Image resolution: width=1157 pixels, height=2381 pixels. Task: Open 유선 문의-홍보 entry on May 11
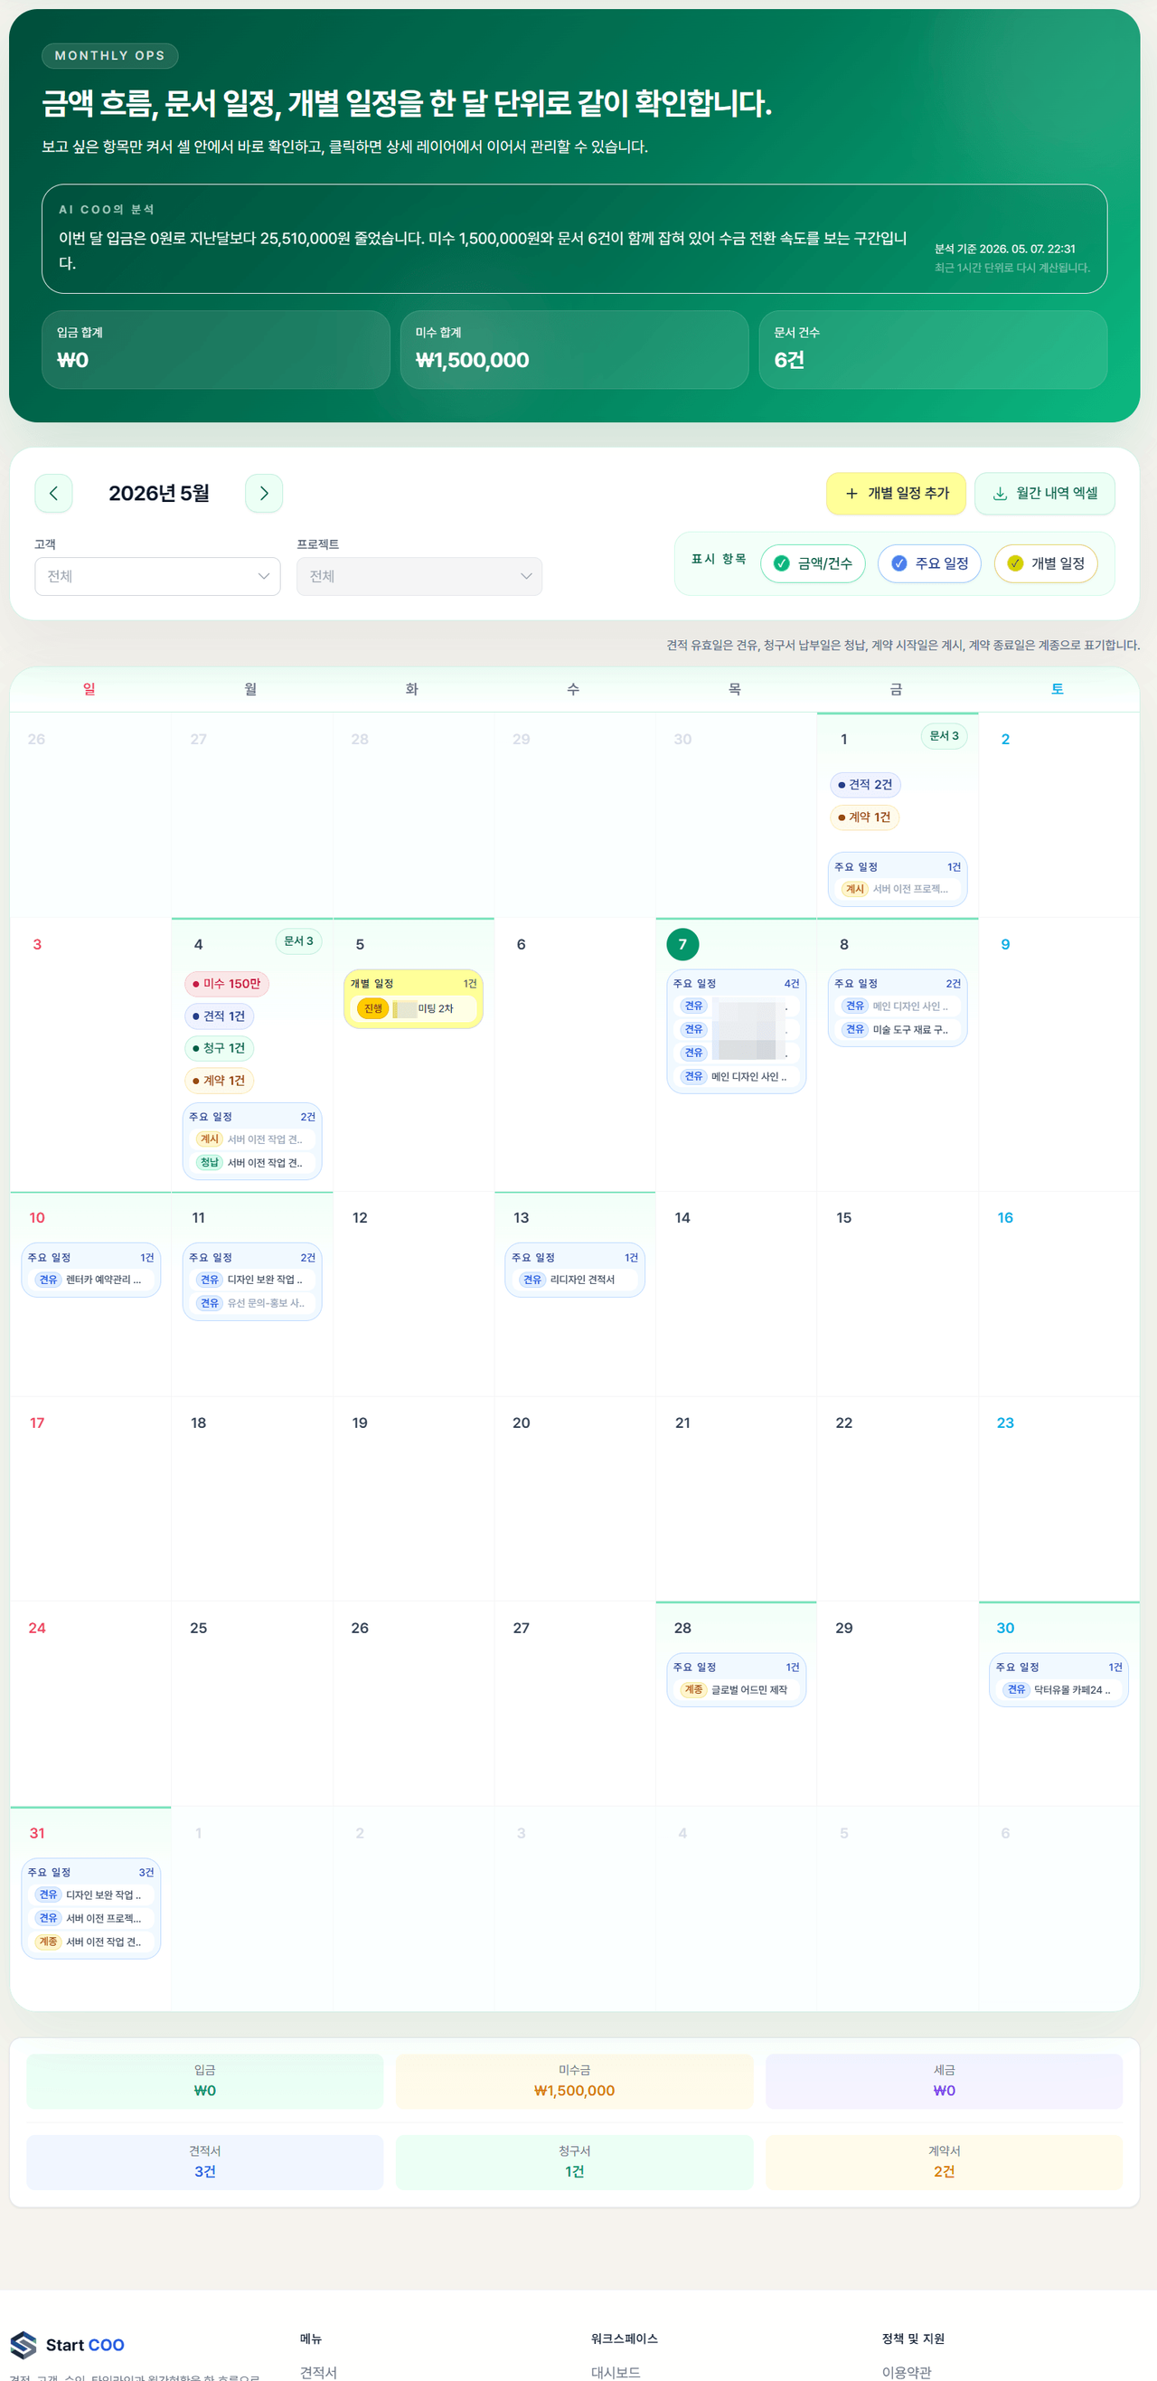[x=252, y=1303]
